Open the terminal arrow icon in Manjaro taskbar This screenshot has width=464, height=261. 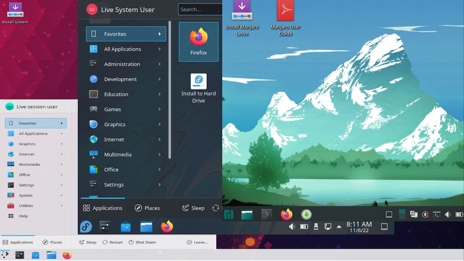pyautogui.click(x=266, y=214)
